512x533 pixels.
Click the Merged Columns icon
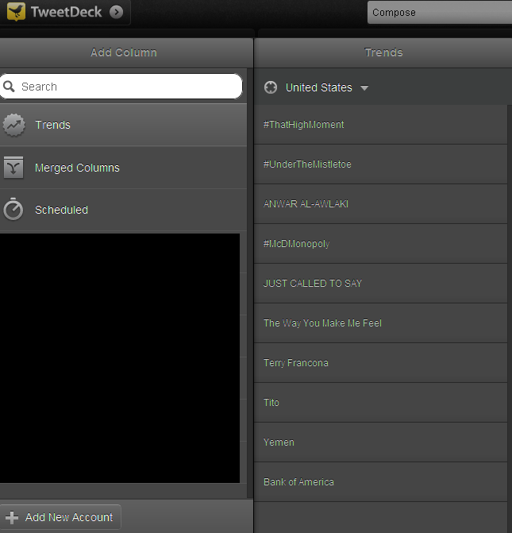pyautogui.click(x=13, y=168)
